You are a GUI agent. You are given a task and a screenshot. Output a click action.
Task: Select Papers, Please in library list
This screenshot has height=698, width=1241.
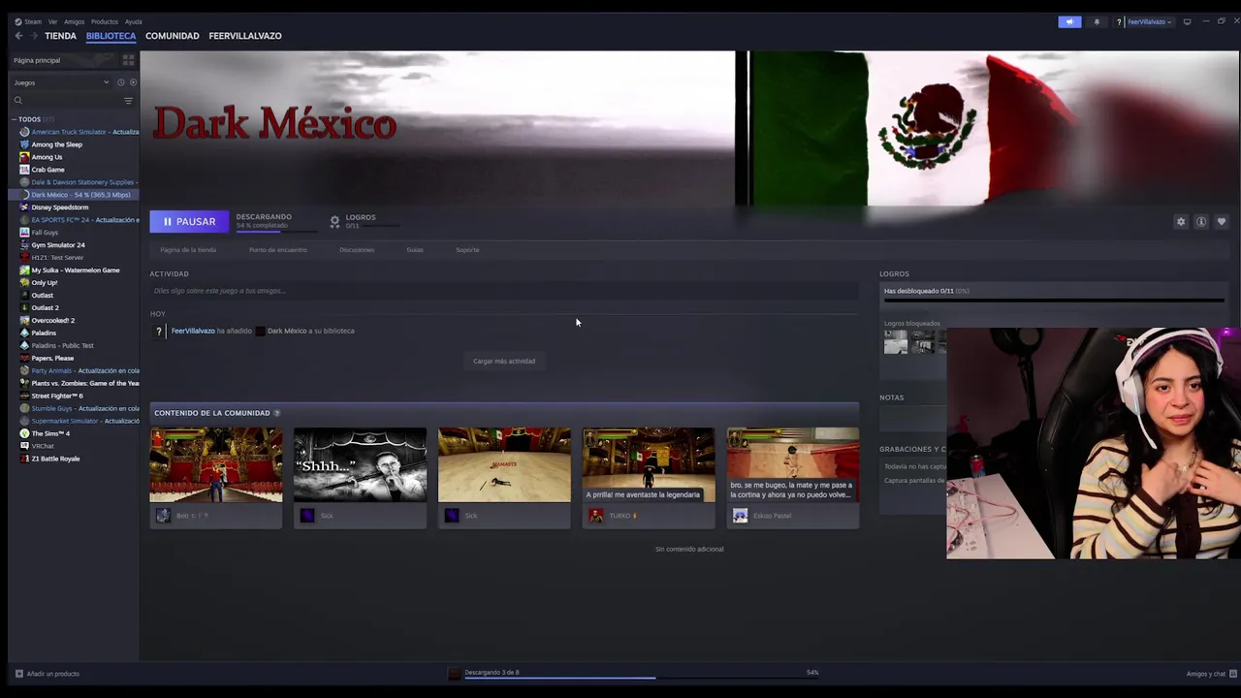(52, 358)
